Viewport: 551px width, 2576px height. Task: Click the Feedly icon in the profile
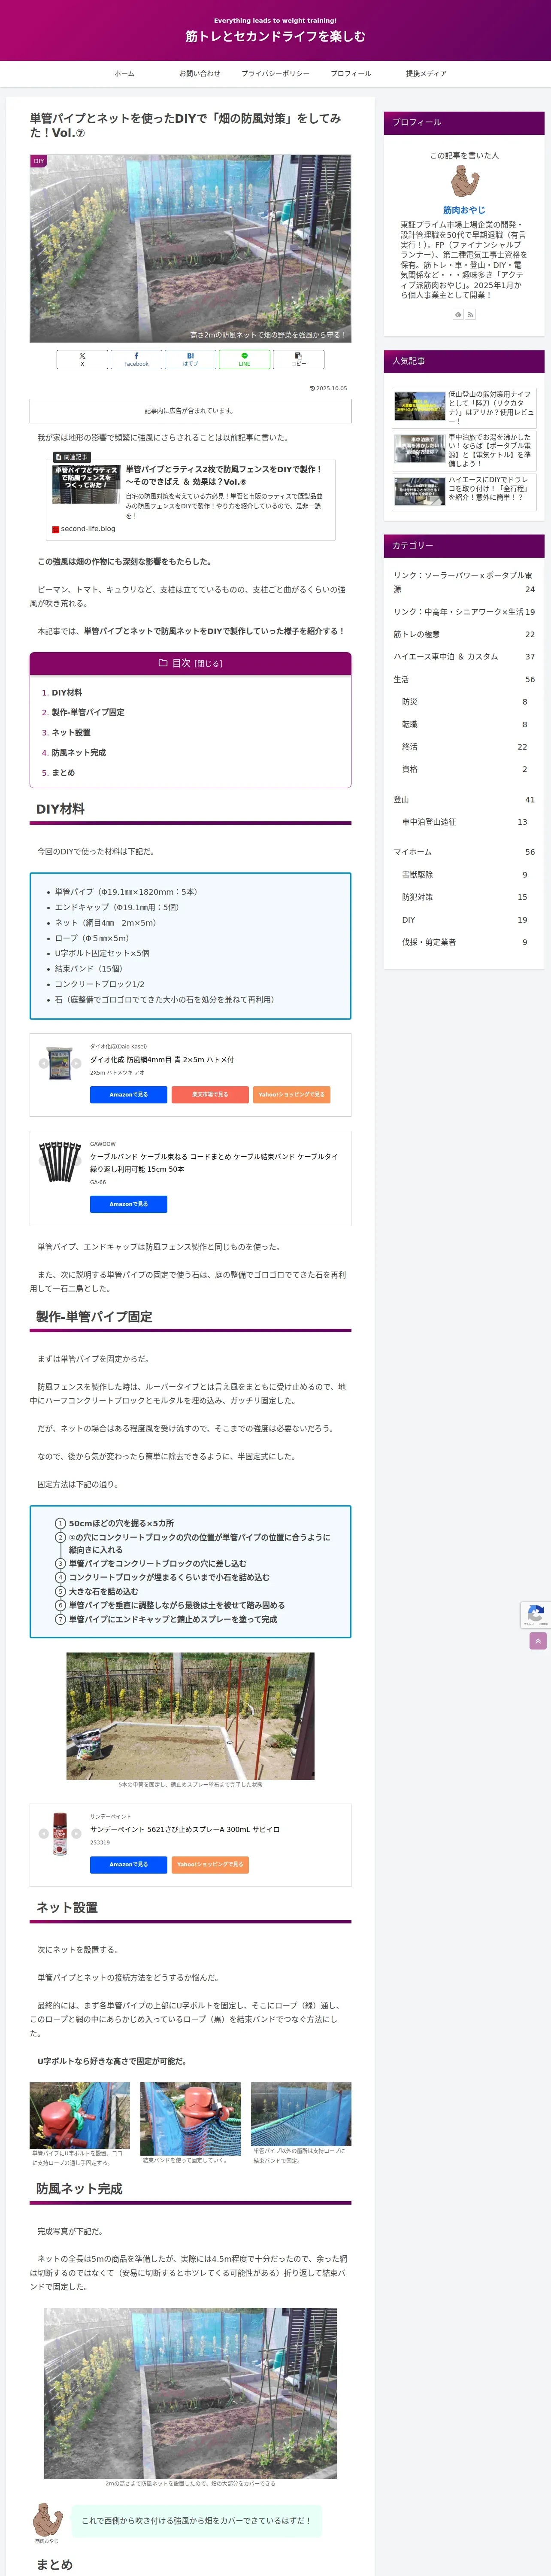(x=458, y=314)
